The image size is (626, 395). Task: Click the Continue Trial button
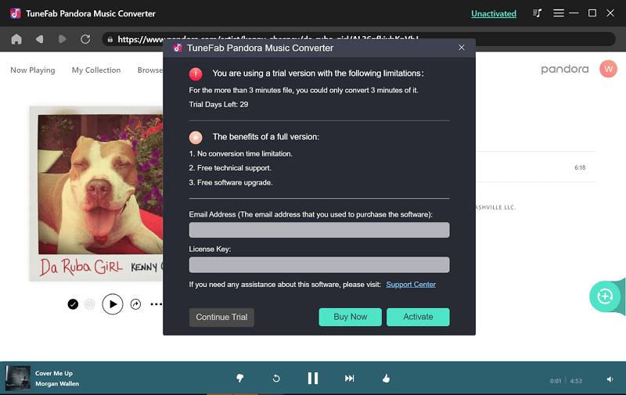pyautogui.click(x=221, y=317)
